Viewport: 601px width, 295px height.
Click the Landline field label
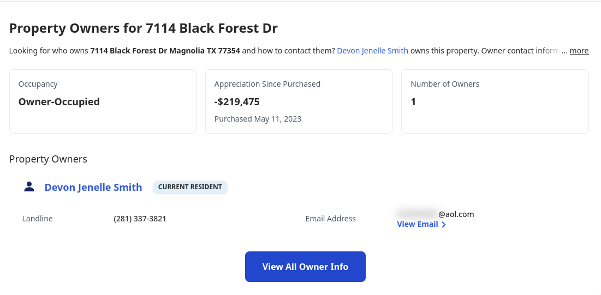coord(38,219)
